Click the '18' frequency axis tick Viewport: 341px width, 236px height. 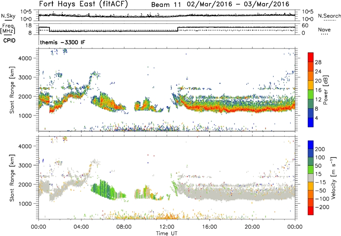click(x=29, y=26)
